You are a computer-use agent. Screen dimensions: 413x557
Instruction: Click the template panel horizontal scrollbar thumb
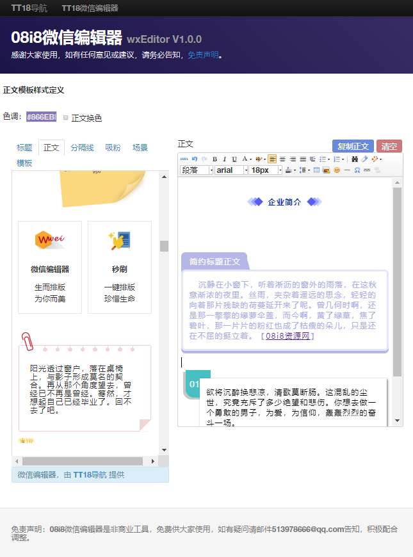pos(83,461)
